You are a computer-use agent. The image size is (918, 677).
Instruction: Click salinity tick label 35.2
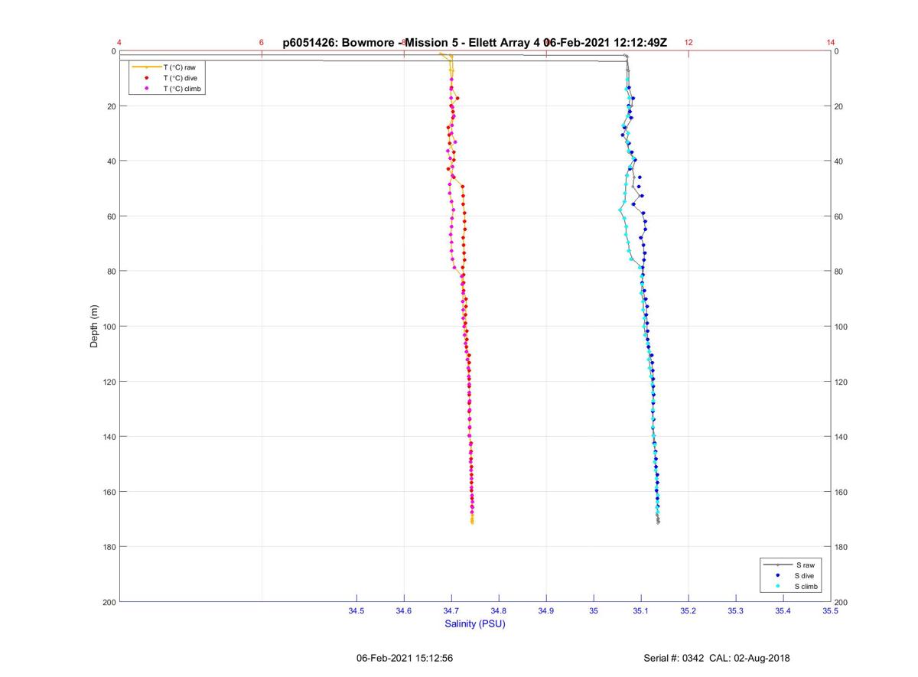pos(688,611)
